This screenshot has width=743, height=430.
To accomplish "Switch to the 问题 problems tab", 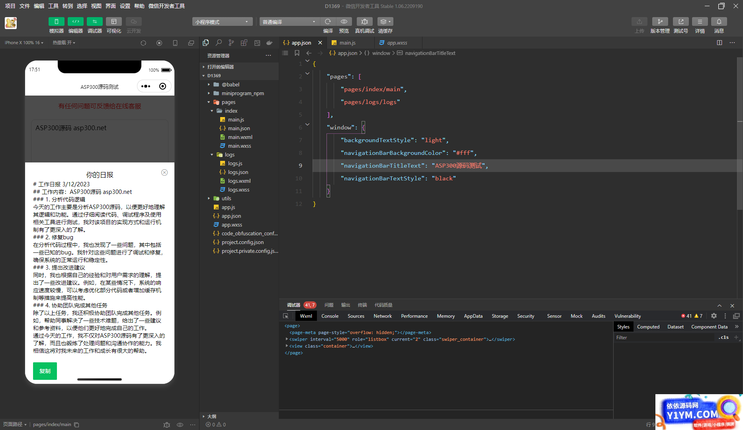I will coord(329,305).
